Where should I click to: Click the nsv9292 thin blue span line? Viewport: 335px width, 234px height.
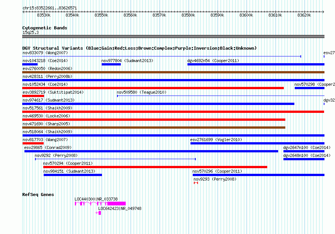[116, 159]
